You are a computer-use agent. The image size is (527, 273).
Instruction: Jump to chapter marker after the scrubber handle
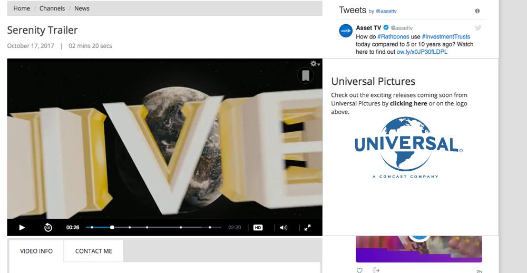(130, 228)
